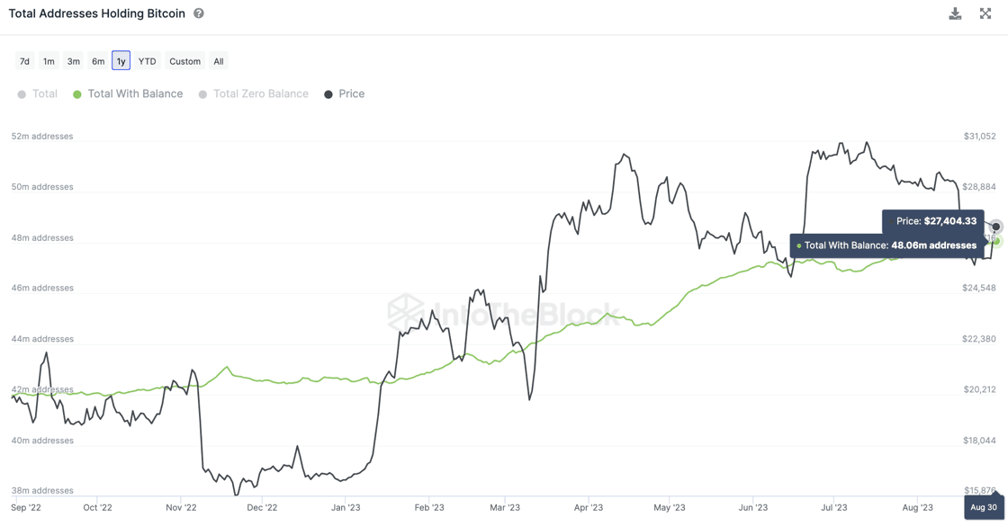Click the fullscreen expand icon
Image resolution: width=1008 pixels, height=526 pixels.
[x=986, y=13]
